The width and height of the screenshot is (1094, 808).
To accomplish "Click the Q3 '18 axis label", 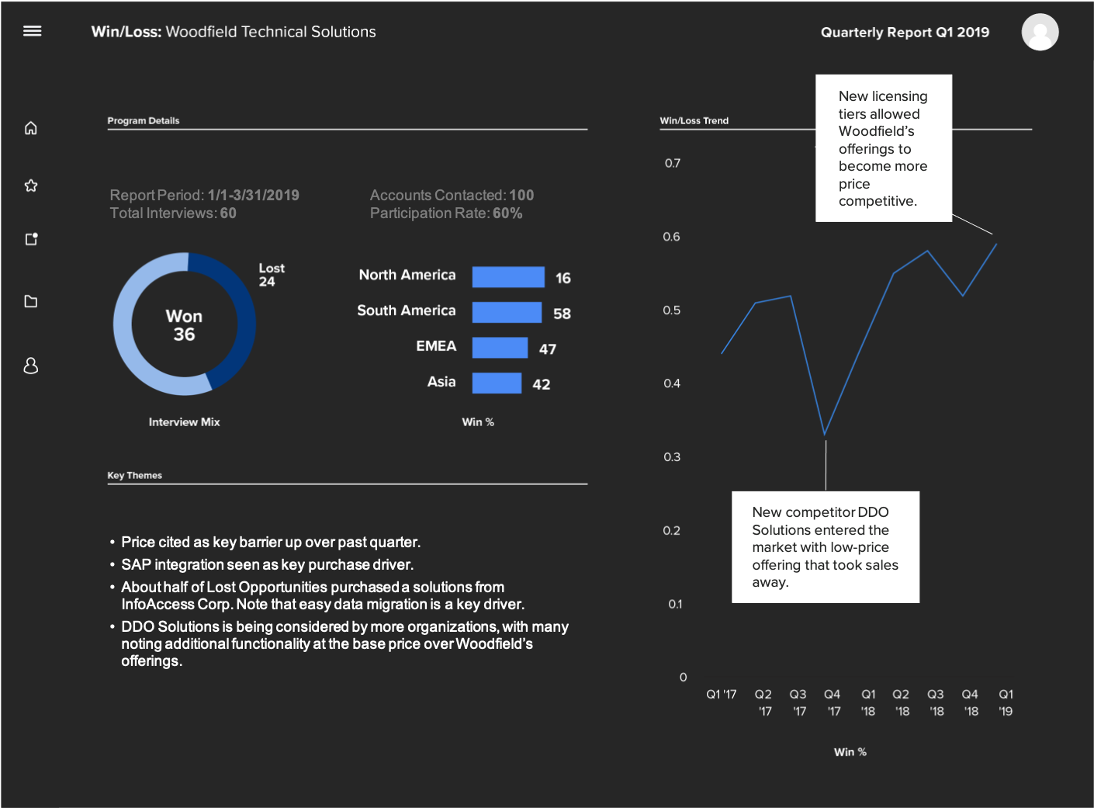I will tap(936, 702).
